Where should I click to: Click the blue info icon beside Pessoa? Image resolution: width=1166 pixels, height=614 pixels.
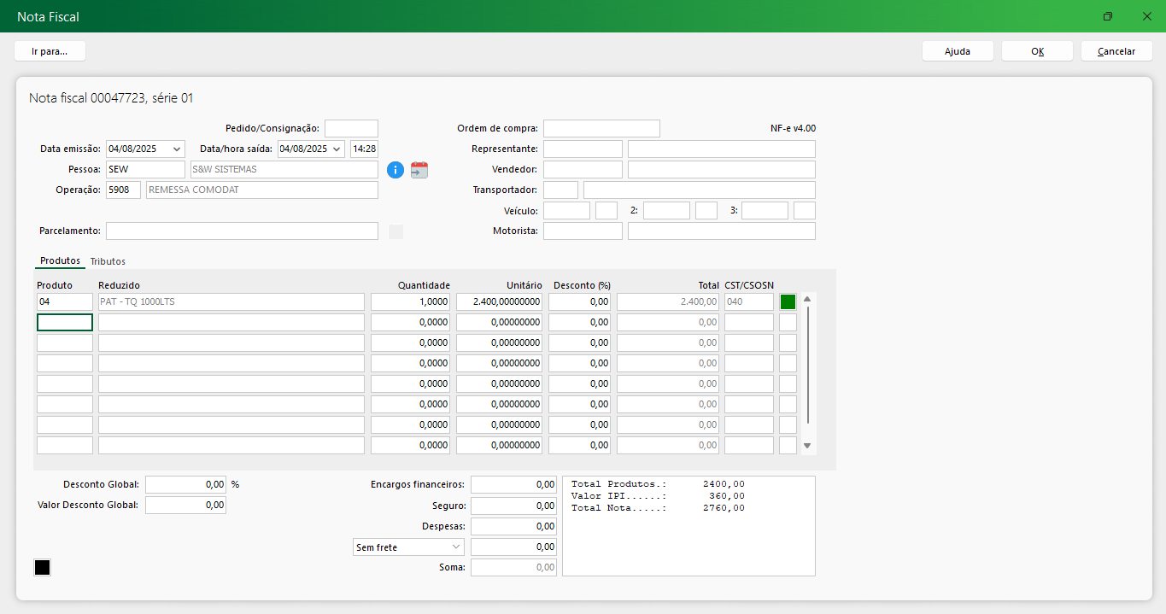395,170
